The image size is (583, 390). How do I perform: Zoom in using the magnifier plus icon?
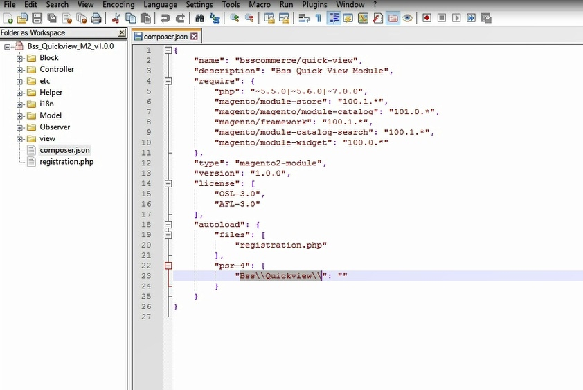tap(234, 18)
